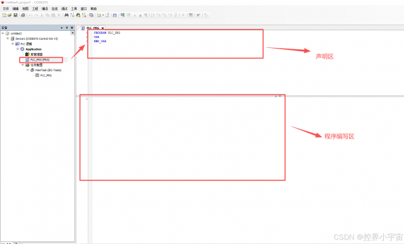The width and height of the screenshot is (404, 244).
Task: Click the editor split down arrow
Action: (x=280, y=96)
